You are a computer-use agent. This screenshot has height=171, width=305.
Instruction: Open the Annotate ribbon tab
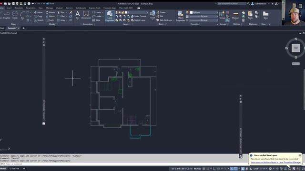click(x=19, y=8)
